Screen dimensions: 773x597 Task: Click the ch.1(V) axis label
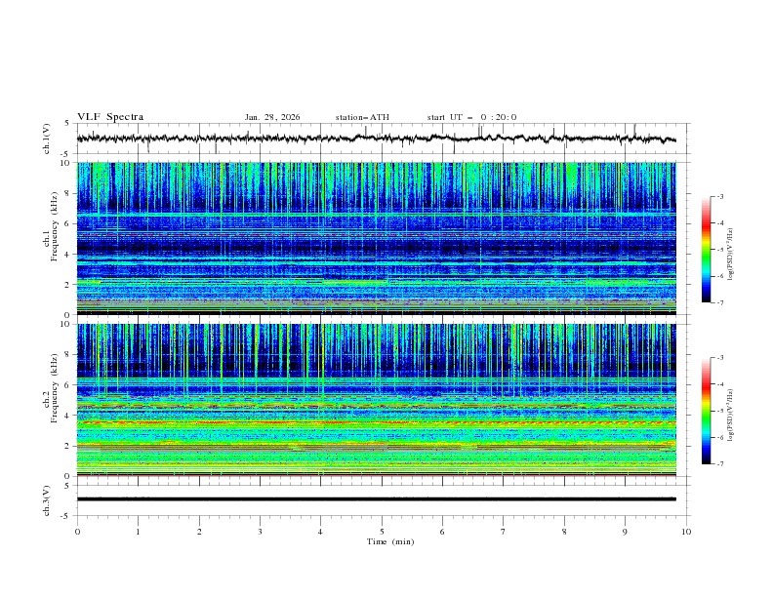47,139
